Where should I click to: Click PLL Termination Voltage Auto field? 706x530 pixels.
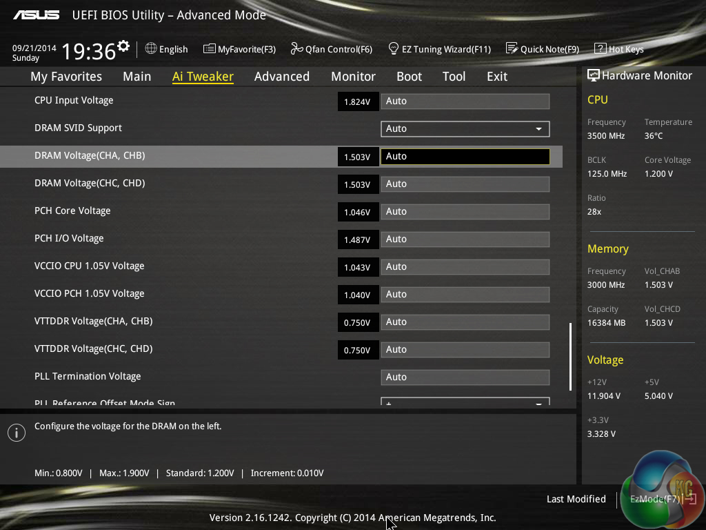point(465,377)
